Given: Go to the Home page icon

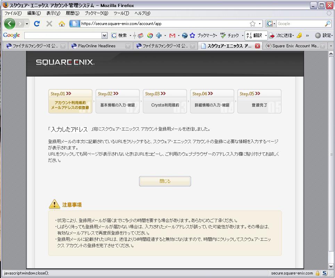Looking at the screenshot, I should coord(62,24).
